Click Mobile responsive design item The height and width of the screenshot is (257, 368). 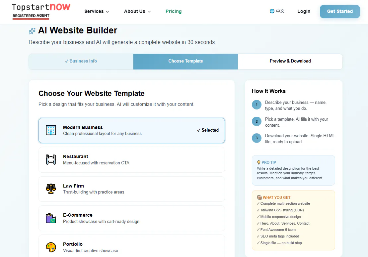coord(279,217)
